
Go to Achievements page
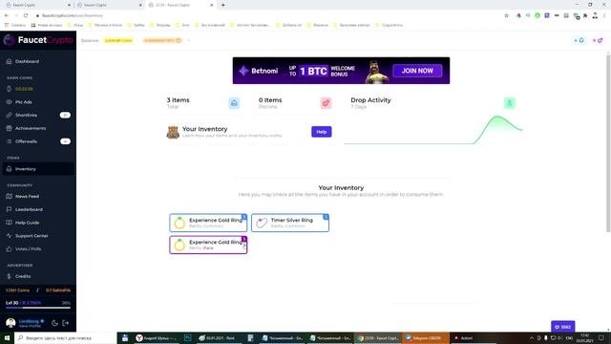click(x=31, y=128)
